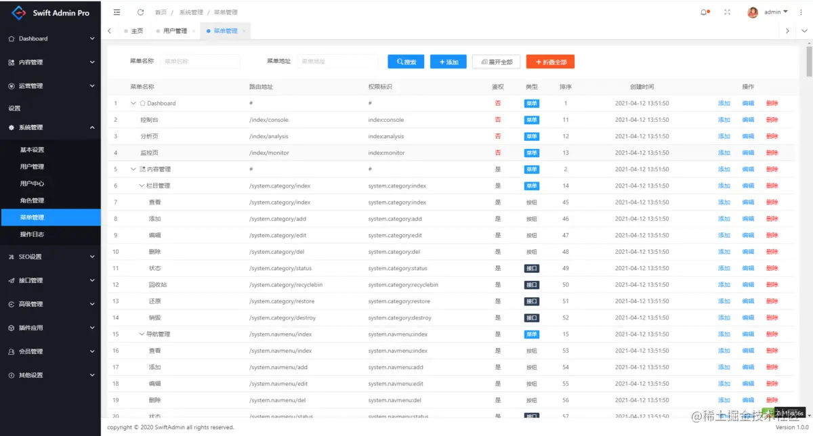Switch to the 用户管理 tab
Image resolution: width=813 pixels, height=436 pixels.
pyautogui.click(x=175, y=31)
